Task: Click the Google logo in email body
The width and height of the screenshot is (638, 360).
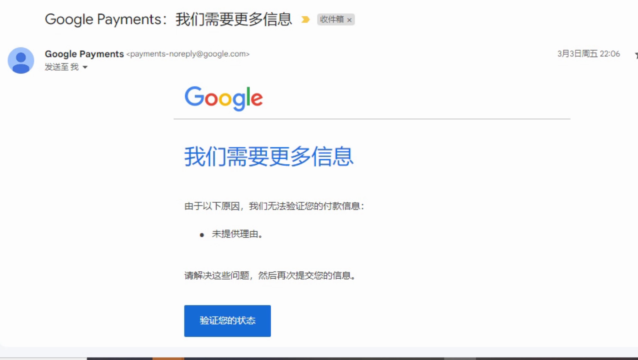Action: click(224, 98)
